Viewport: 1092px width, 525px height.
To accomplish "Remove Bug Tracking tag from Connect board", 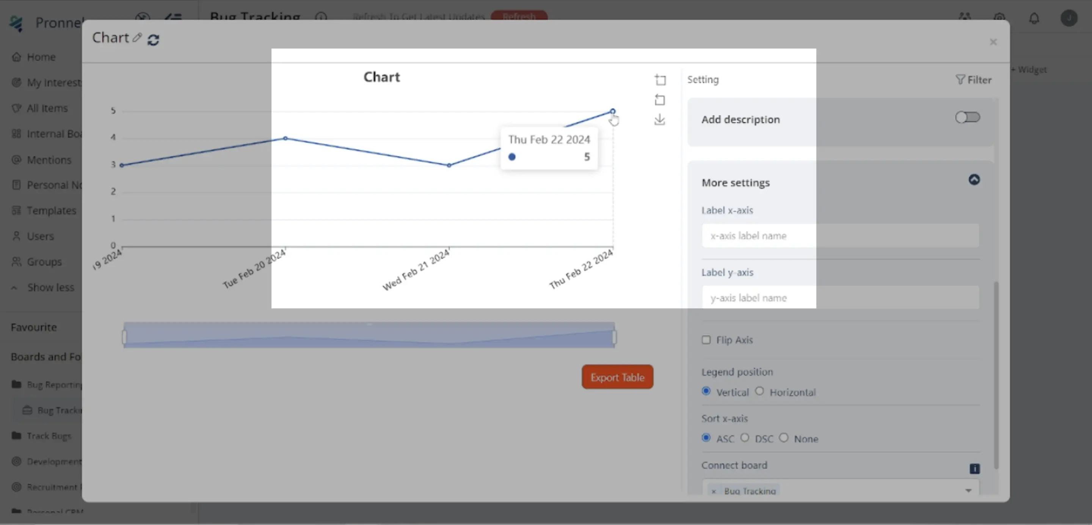I will [x=714, y=492].
